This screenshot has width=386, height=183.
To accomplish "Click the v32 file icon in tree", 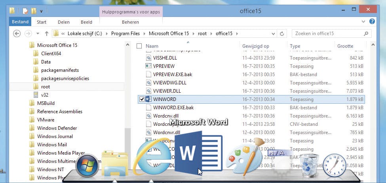I will [36, 95].
